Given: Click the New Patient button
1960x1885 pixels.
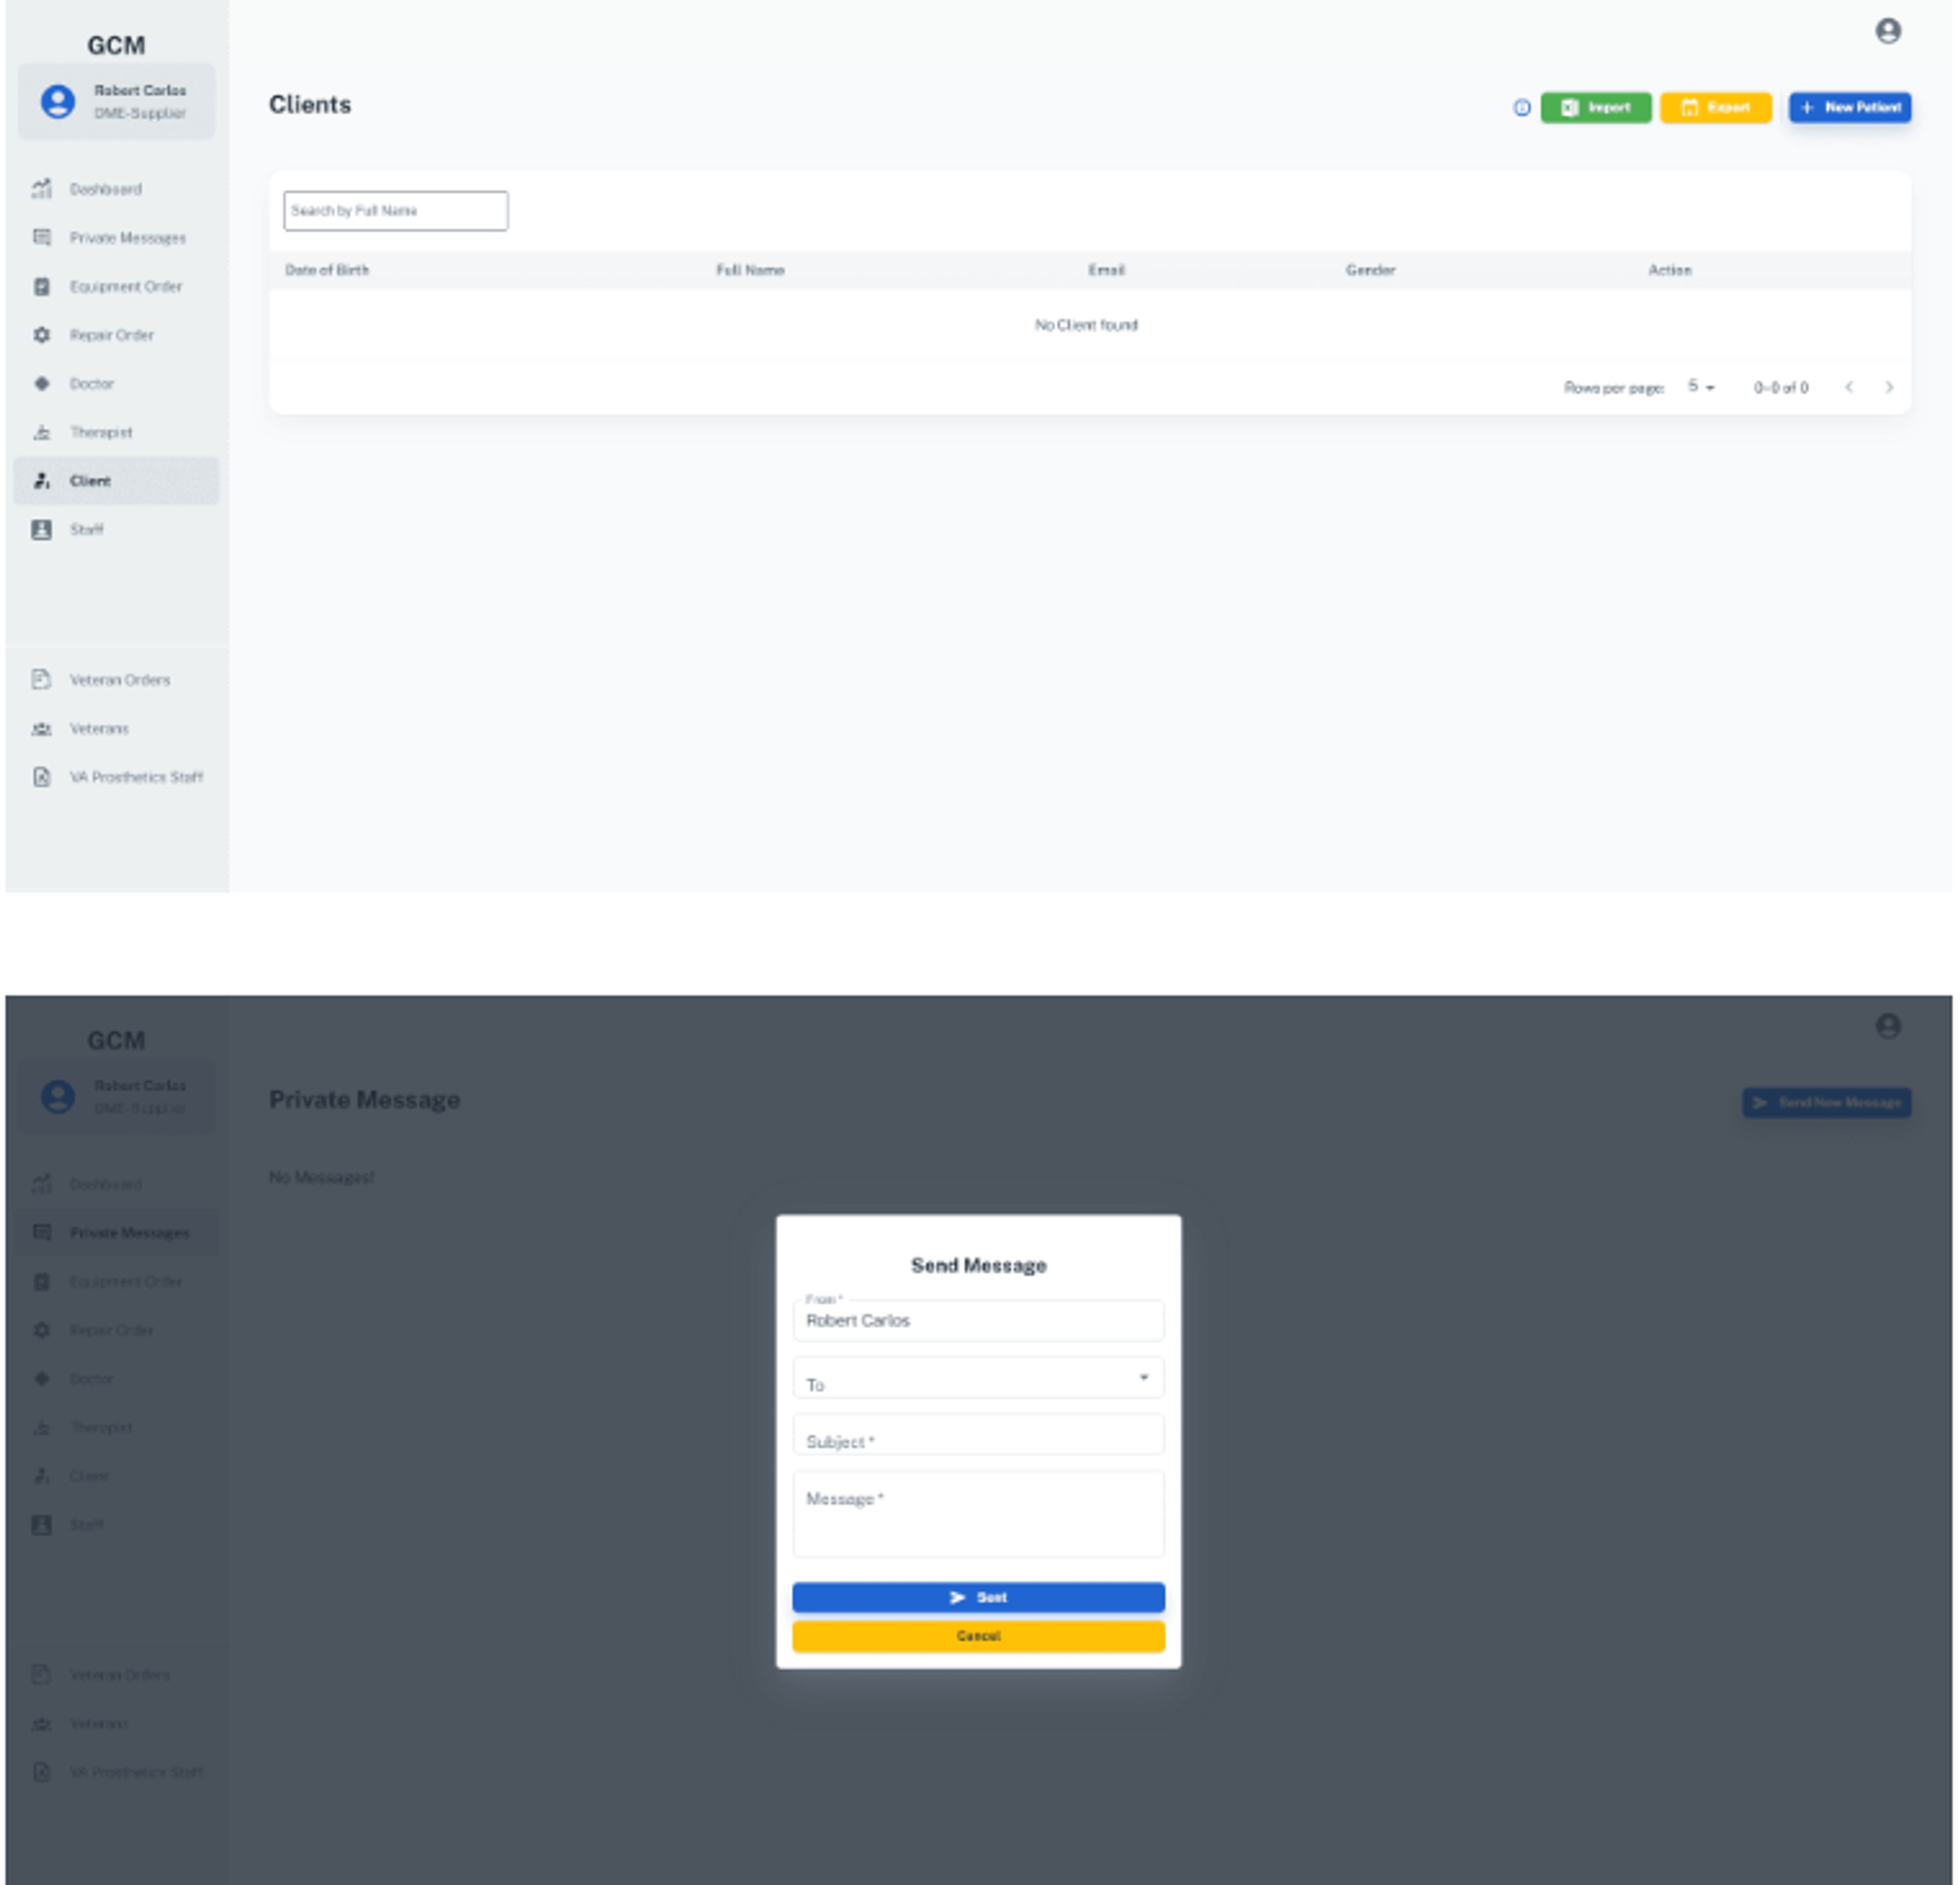Looking at the screenshot, I should (1849, 107).
